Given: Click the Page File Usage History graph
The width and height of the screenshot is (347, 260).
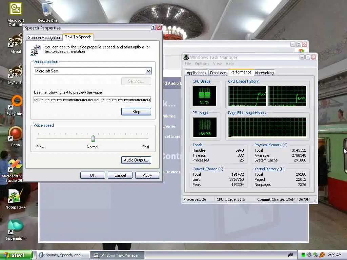Looking at the screenshot, I should [x=267, y=127].
